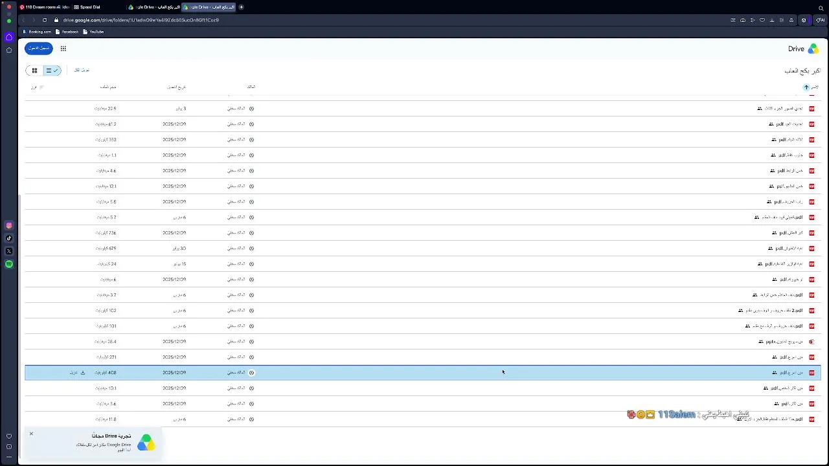Viewport: 829px width, 466px height.
Task: Click the downloads icon in the browser toolbar
Action: (x=772, y=20)
